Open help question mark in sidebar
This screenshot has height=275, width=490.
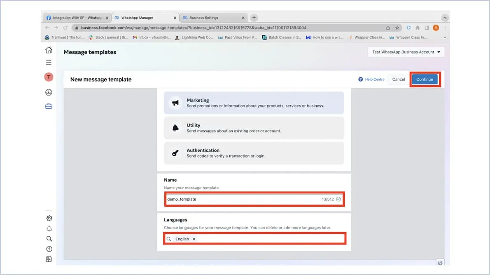tap(49, 249)
